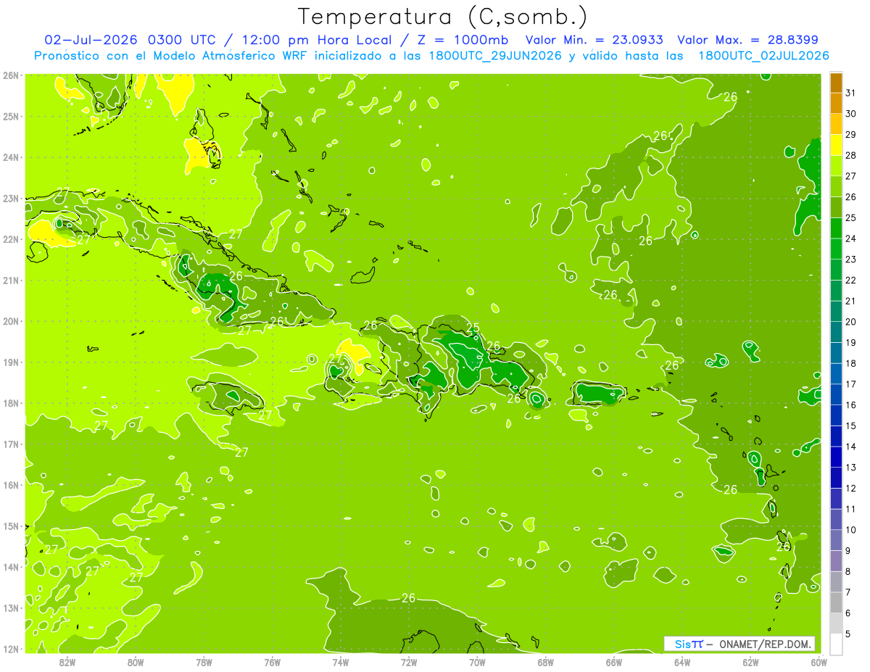Click the 10 value on the color scale

tap(850, 530)
